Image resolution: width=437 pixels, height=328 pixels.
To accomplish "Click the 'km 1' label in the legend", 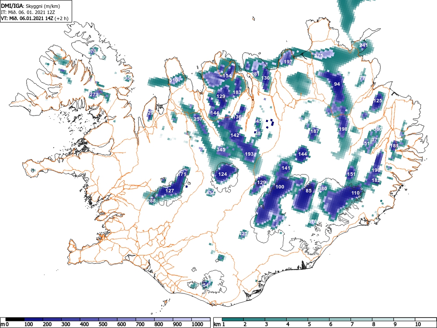I will pyautogui.click(x=219, y=324).
